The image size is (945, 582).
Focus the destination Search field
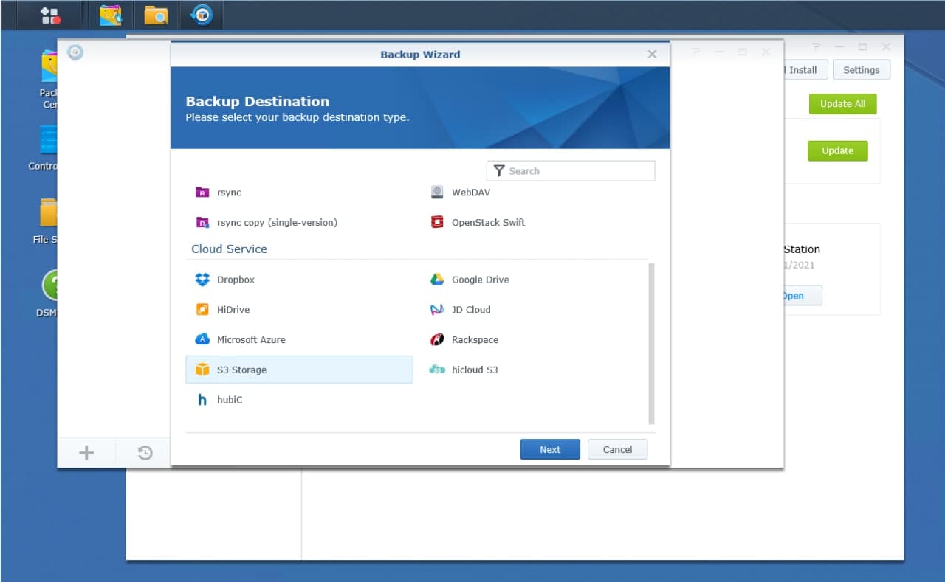[571, 171]
